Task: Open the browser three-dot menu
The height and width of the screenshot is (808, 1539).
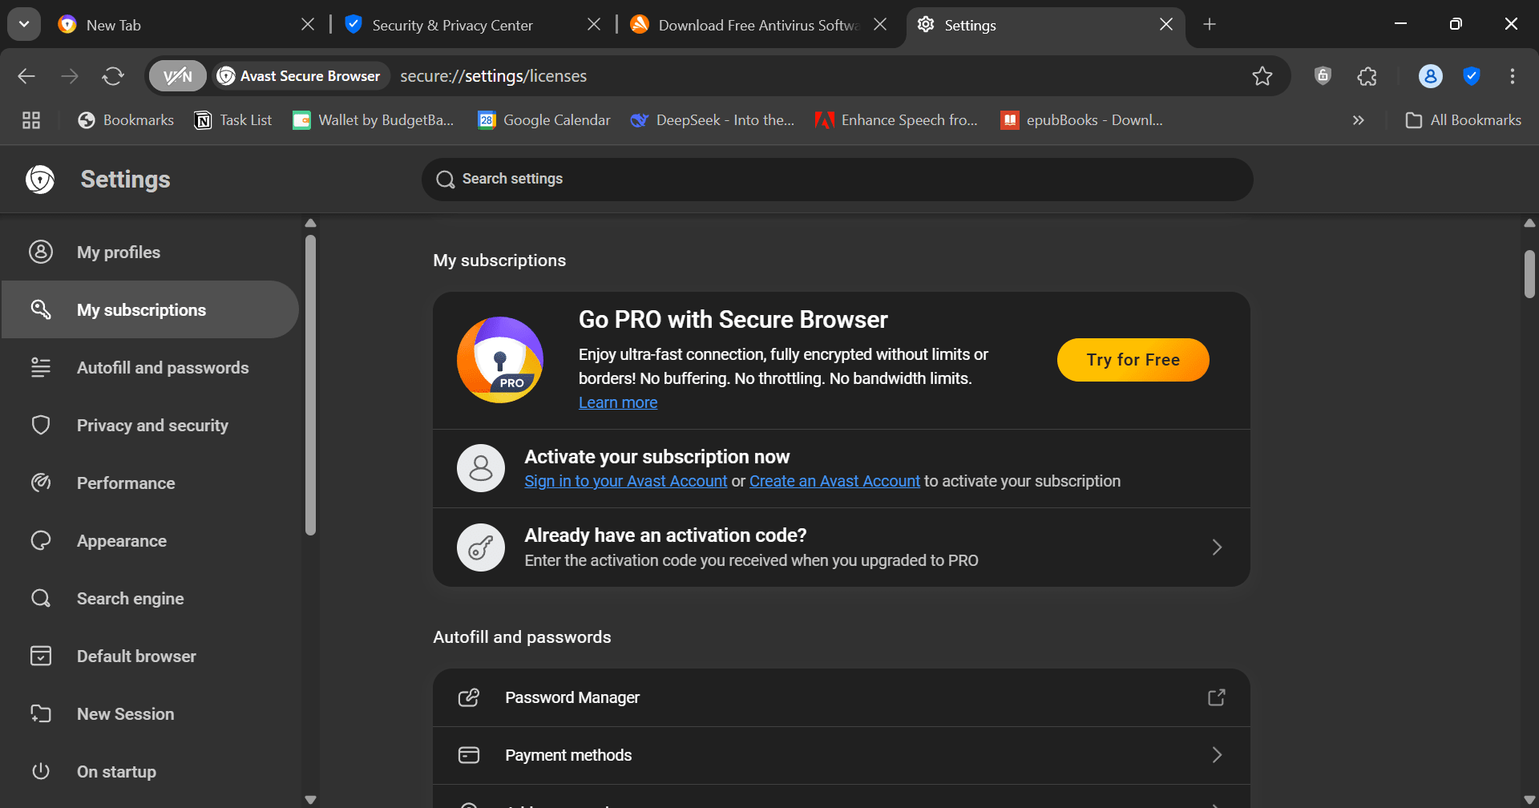Action: click(1513, 76)
